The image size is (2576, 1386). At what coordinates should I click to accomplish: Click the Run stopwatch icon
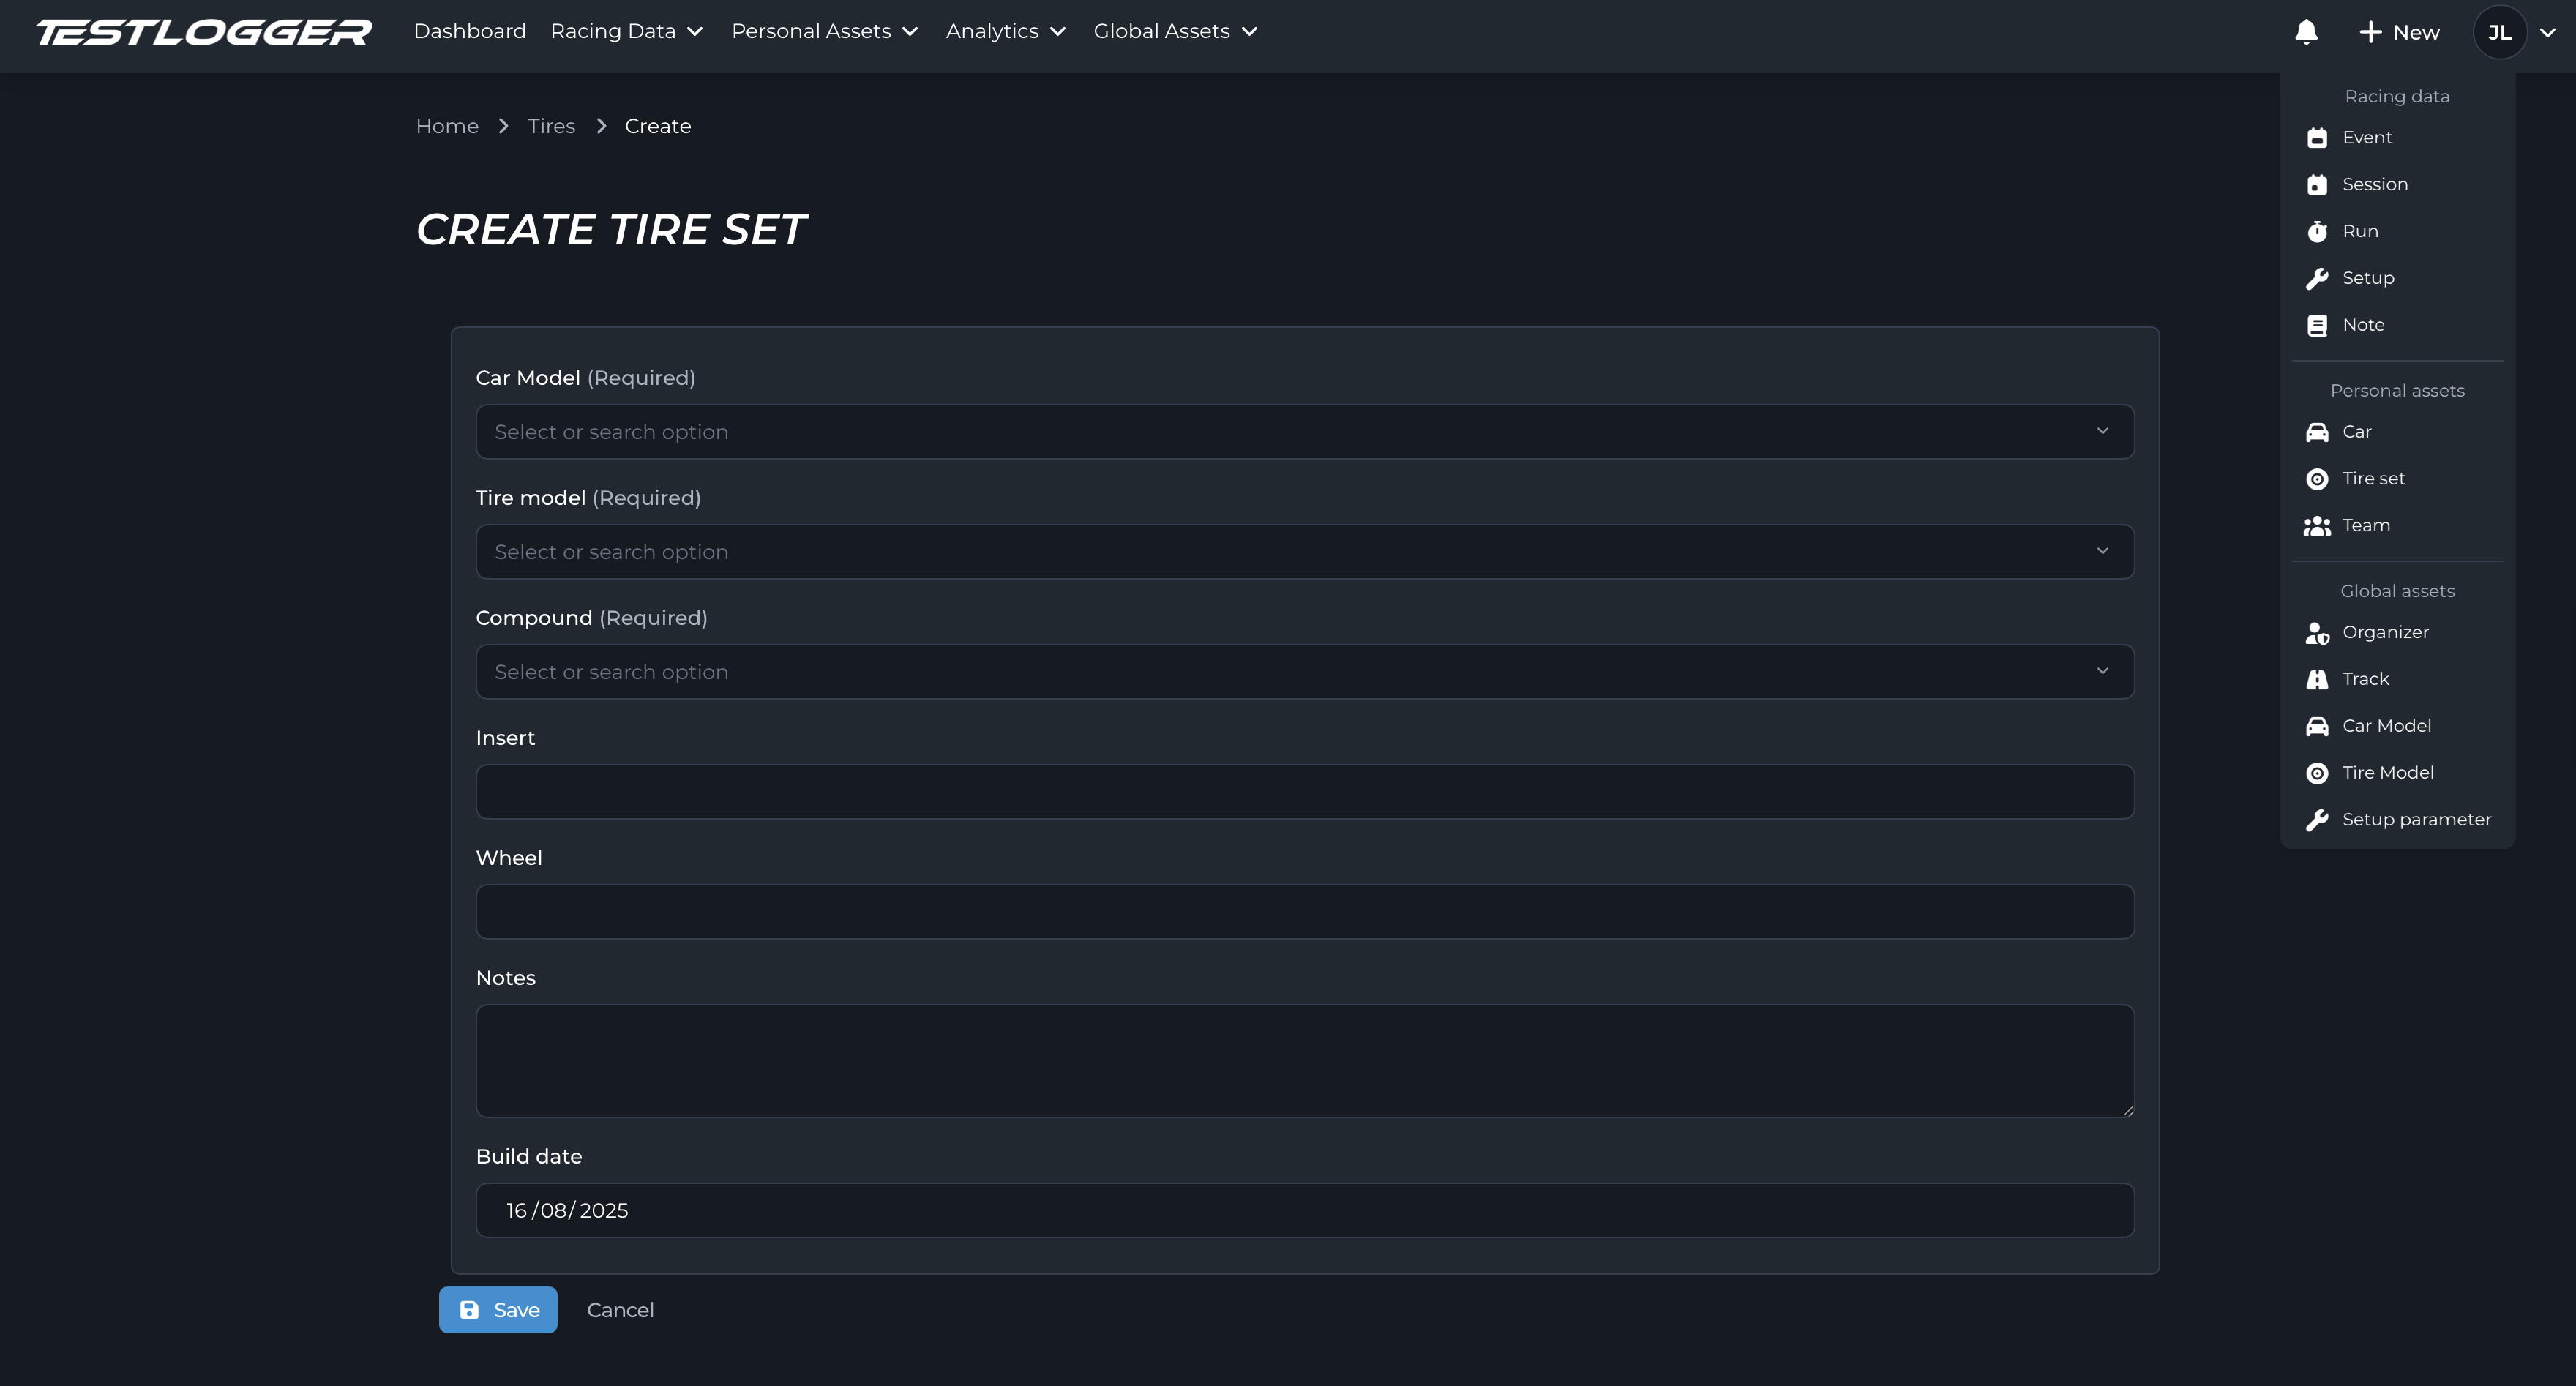2317,232
